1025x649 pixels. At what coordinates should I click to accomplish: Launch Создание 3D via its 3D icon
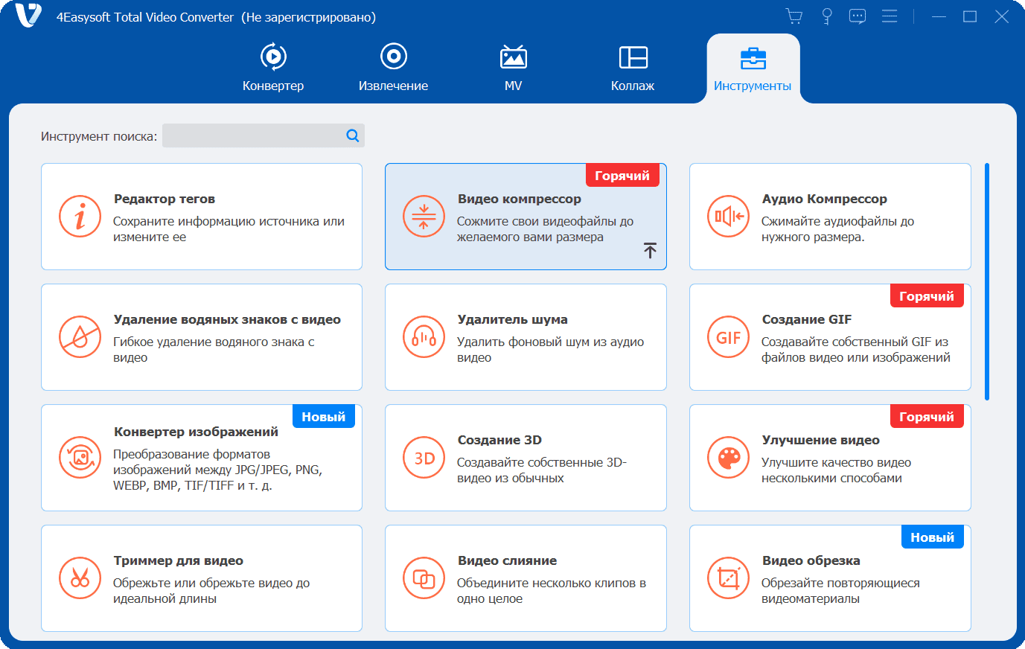(x=424, y=458)
